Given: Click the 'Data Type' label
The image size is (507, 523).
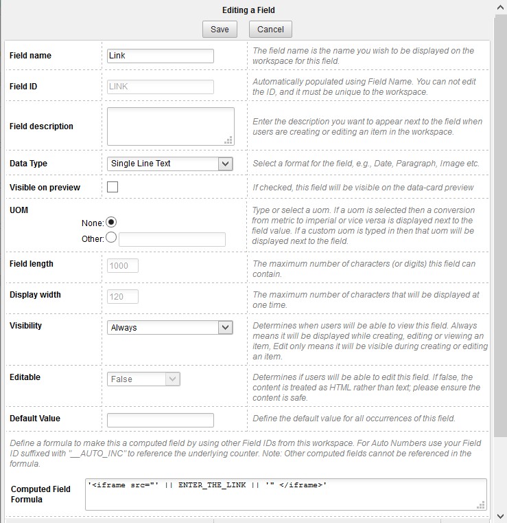Looking at the screenshot, I should click(x=28, y=164).
